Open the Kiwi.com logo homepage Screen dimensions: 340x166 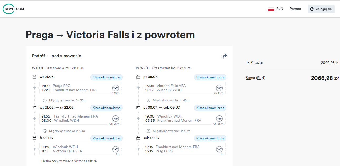coord(13,9)
